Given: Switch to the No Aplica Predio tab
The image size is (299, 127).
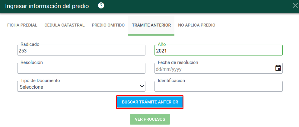Looking at the screenshot, I should tap(197, 25).
